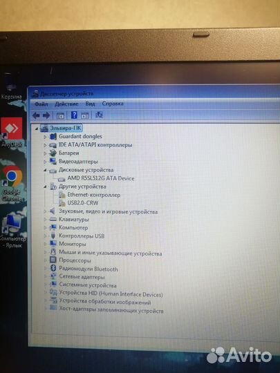
Task: Expand the Видеоадаптеры category
Action: pos(45,162)
